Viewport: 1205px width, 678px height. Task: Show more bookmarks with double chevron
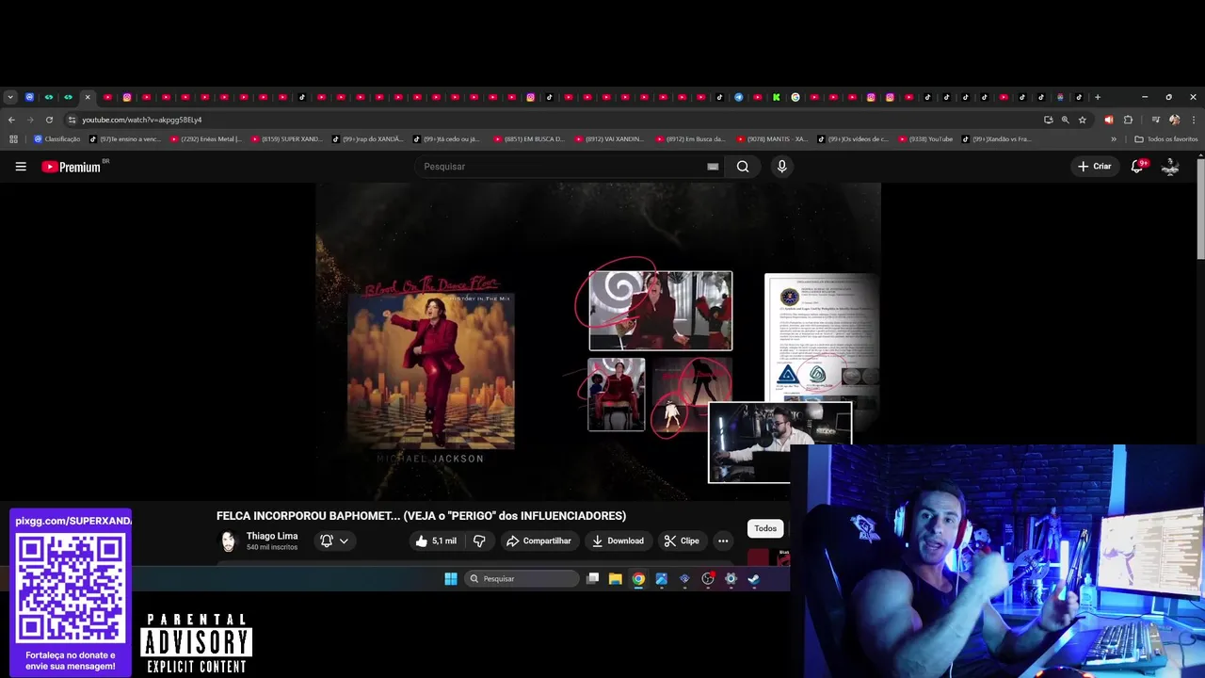(x=1114, y=139)
